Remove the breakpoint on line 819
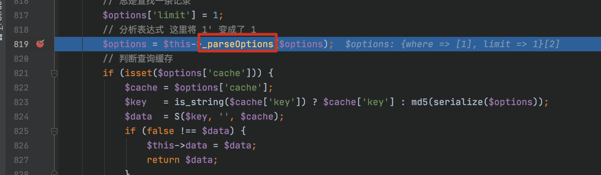This screenshot has width=601, height=175. pos(40,44)
